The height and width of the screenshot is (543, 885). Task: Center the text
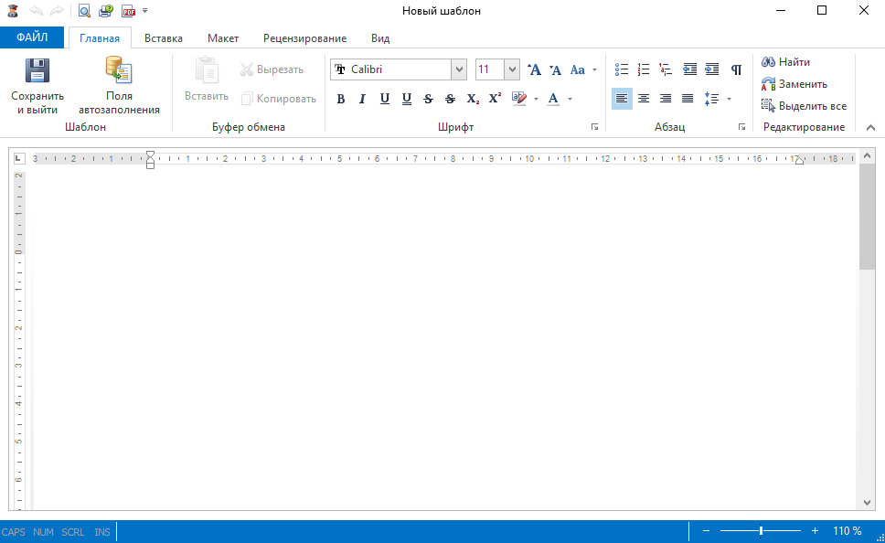tap(644, 99)
